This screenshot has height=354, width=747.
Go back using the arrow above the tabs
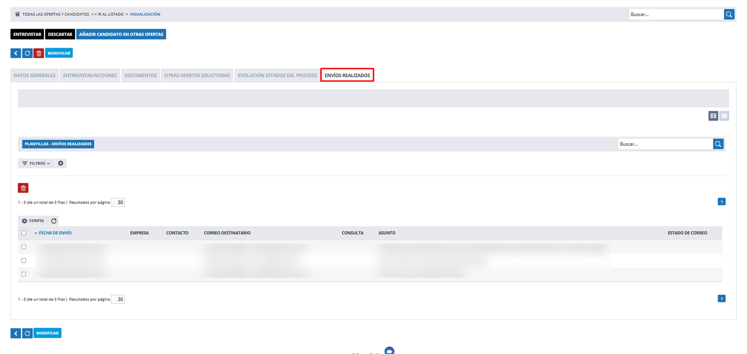[16, 53]
